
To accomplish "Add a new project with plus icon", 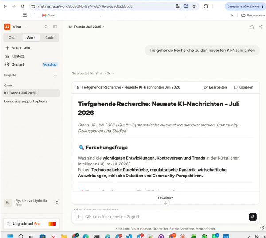I will [x=55, y=75].
